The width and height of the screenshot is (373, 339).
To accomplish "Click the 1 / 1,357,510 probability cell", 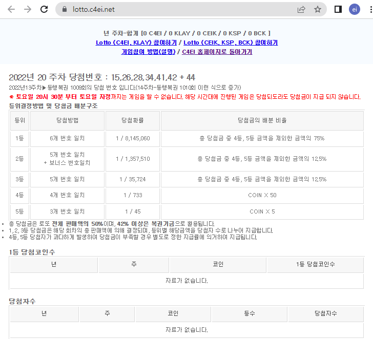I will tap(133, 159).
